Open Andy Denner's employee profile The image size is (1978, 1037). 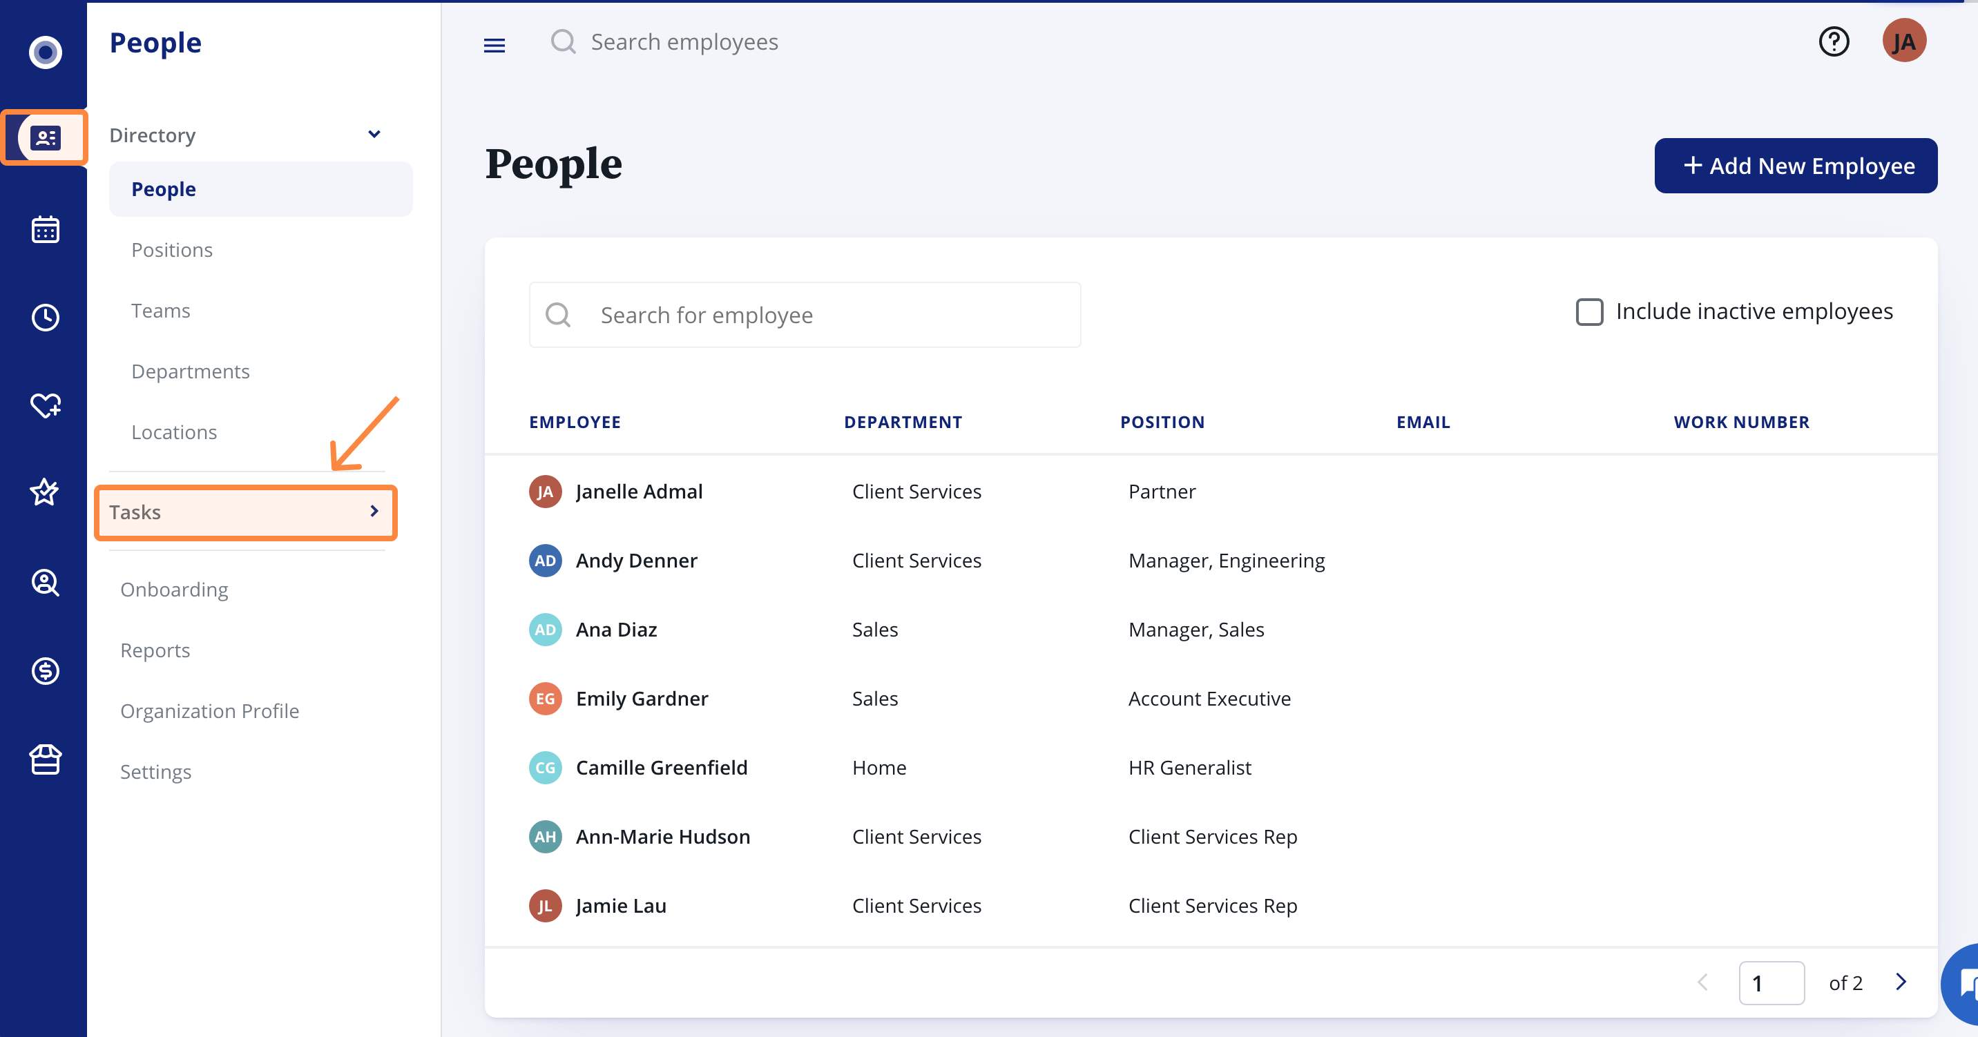tap(637, 561)
